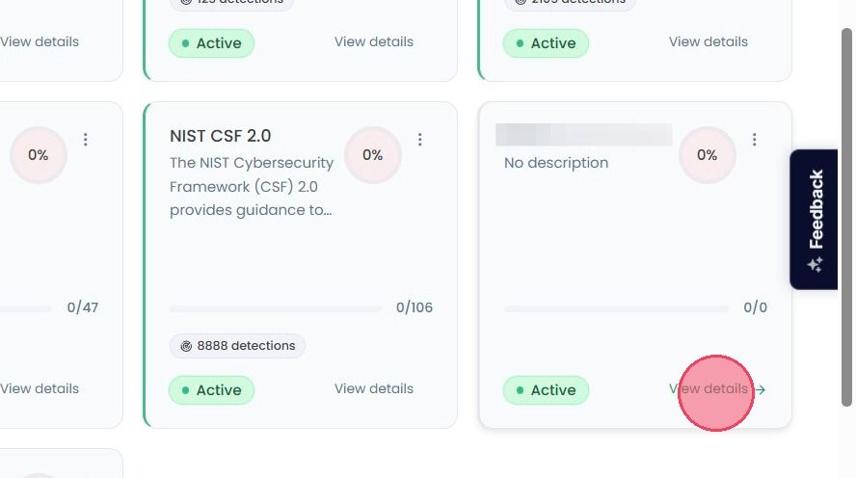Toggle Active status on top right card
Image resolution: width=856 pixels, height=478 pixels.
(x=546, y=43)
